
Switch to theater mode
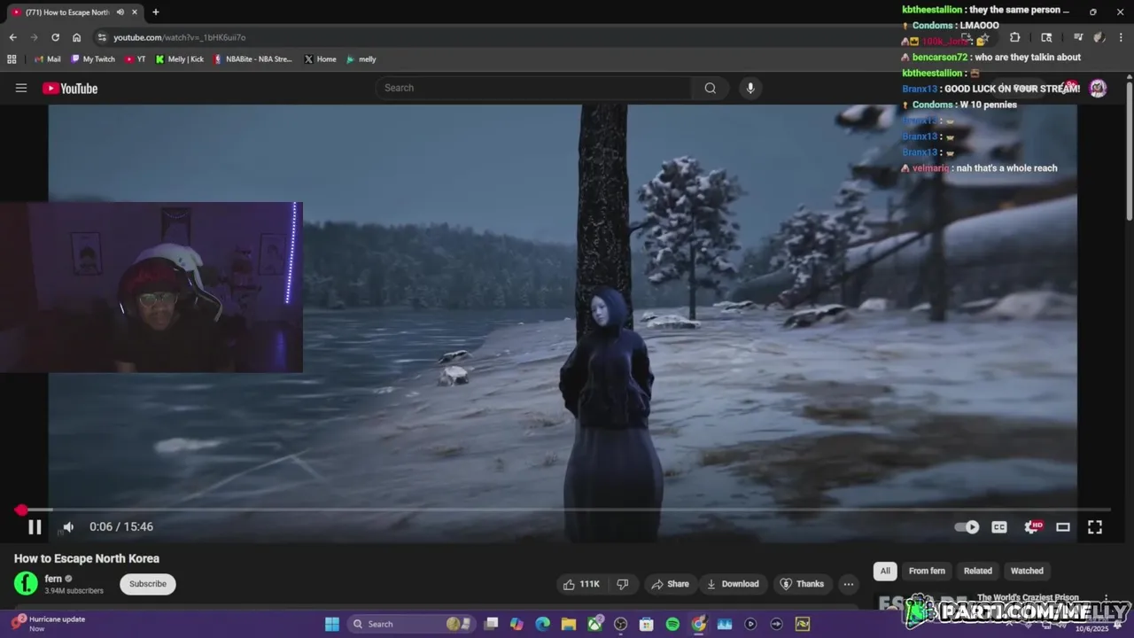pos(1063,527)
